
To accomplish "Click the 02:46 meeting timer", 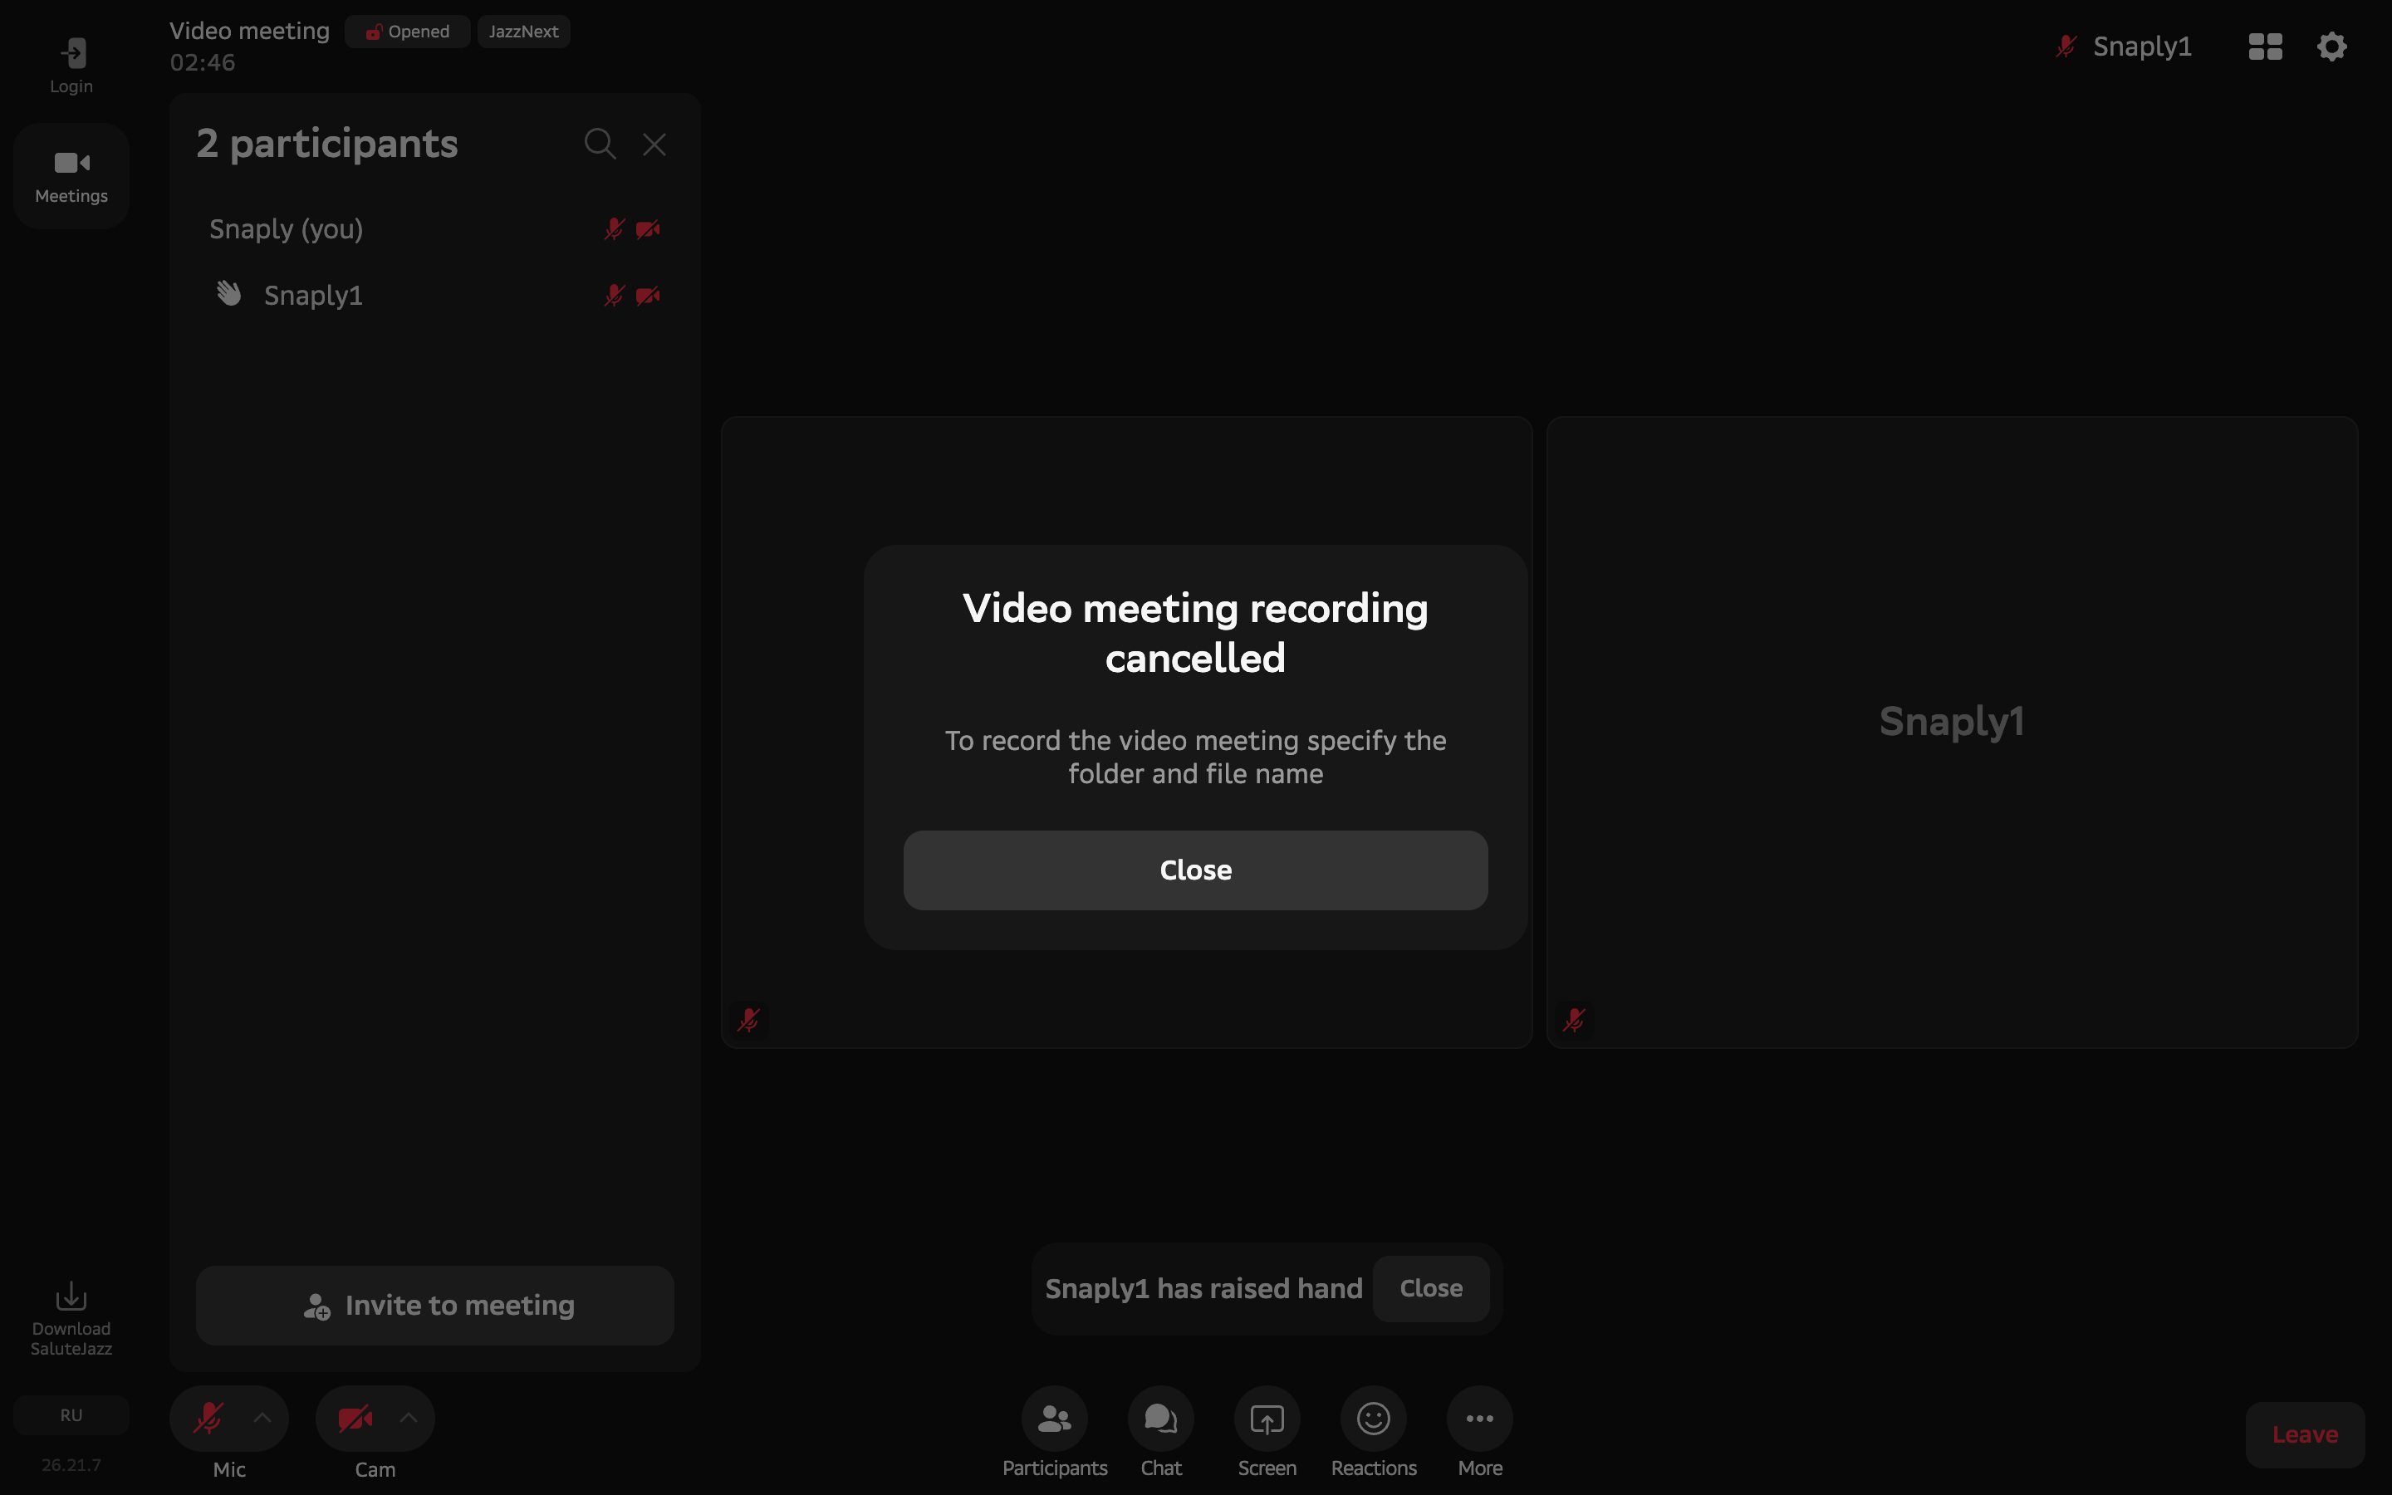I will coord(203,62).
